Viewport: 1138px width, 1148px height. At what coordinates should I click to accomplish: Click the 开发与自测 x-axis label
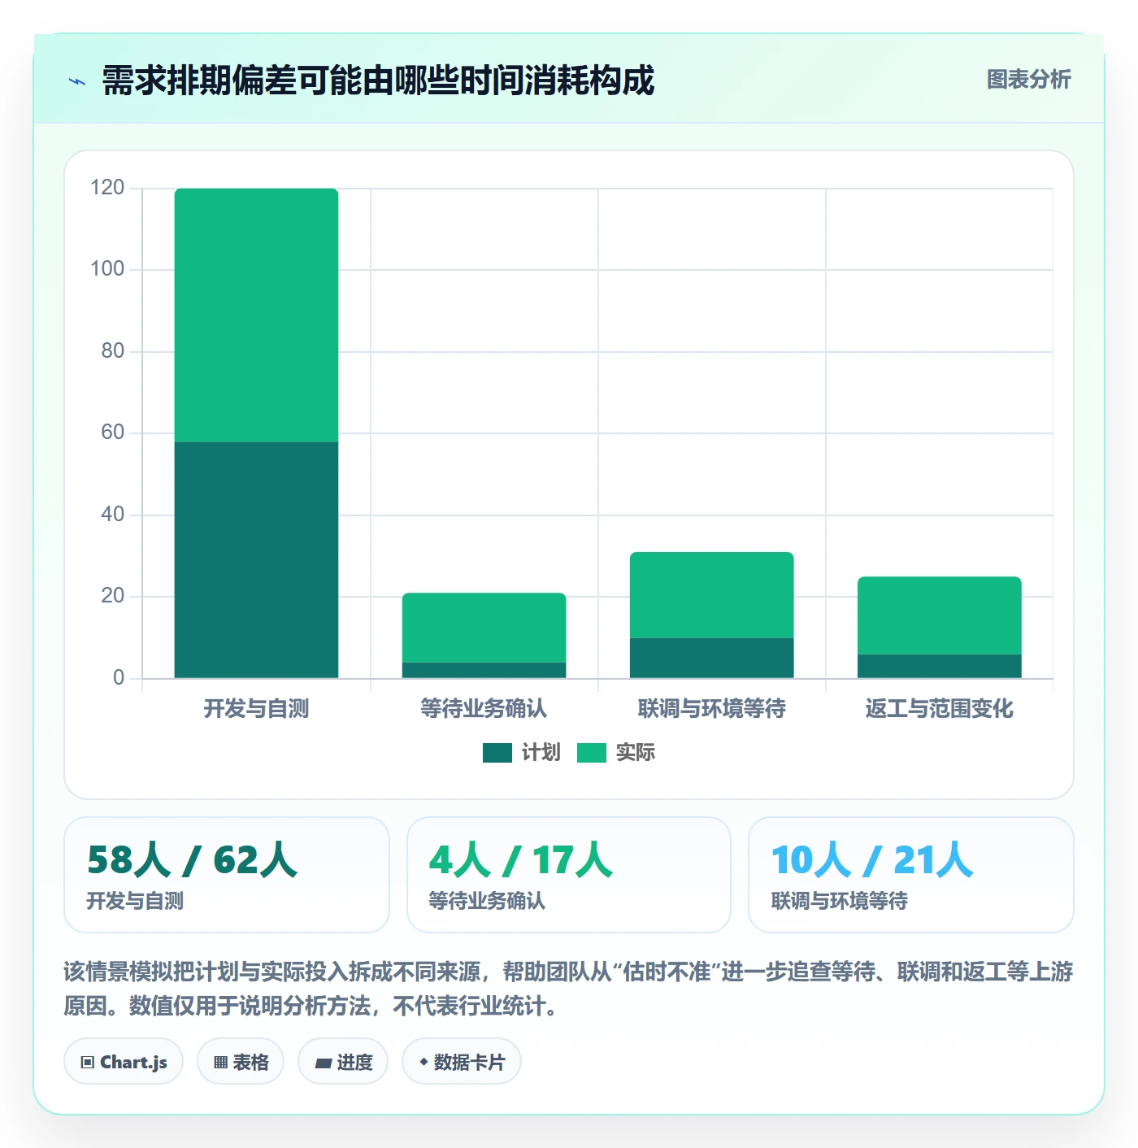pyautogui.click(x=256, y=709)
